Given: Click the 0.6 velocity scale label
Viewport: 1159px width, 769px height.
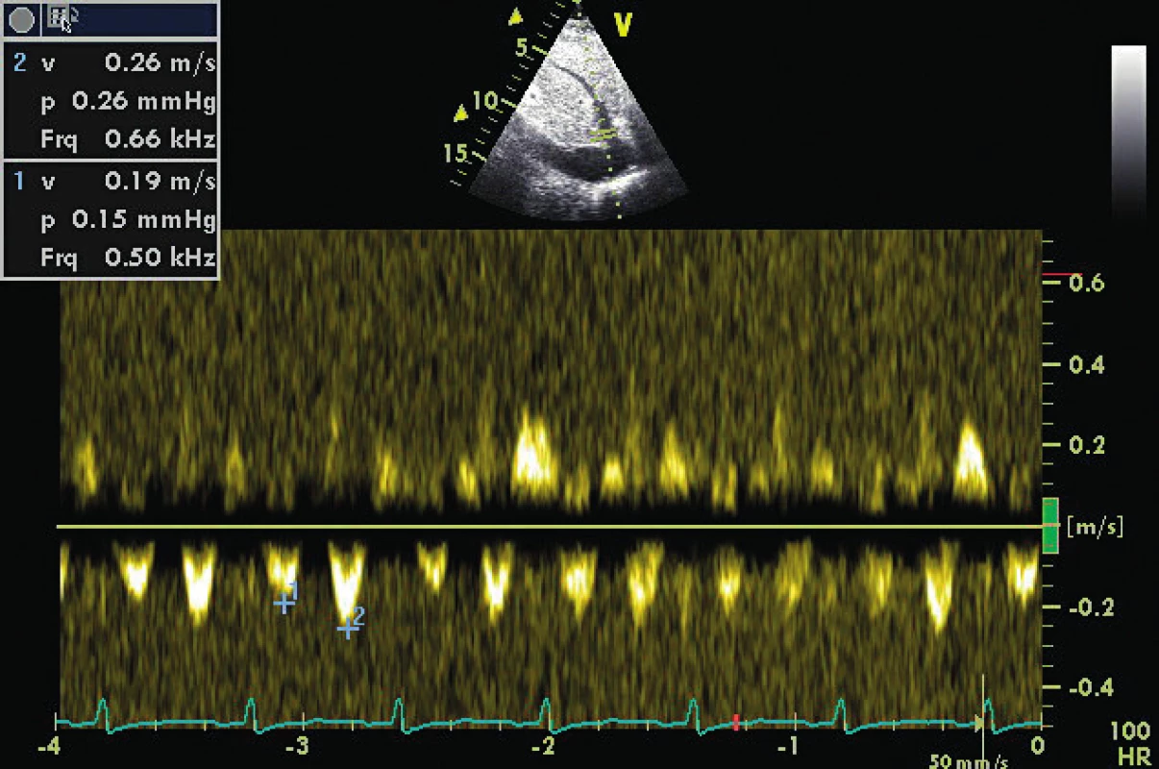Looking at the screenshot, I should [1086, 284].
